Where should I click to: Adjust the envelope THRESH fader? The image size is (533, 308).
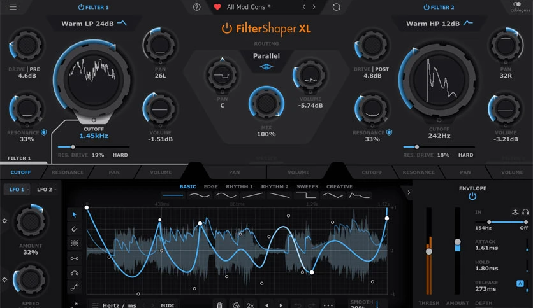[x=429, y=251]
